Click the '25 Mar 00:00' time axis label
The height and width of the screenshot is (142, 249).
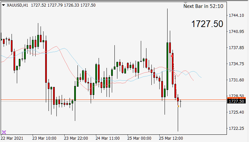click(x=139, y=138)
